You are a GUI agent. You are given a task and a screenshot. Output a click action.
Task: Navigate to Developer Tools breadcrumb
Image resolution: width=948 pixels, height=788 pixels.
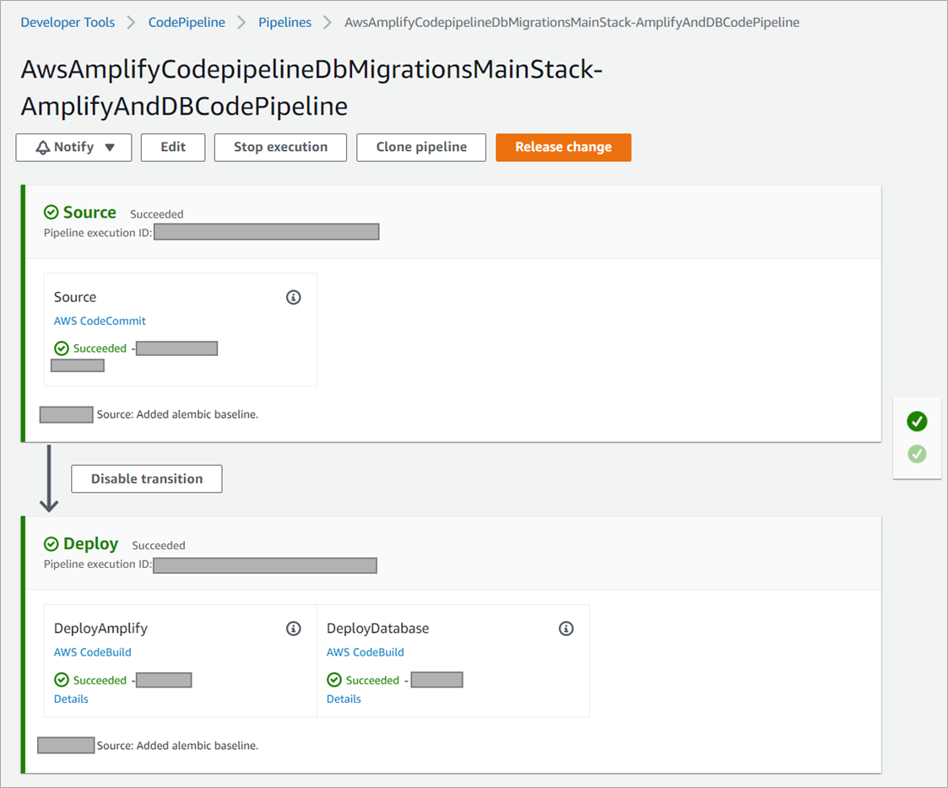tap(68, 23)
